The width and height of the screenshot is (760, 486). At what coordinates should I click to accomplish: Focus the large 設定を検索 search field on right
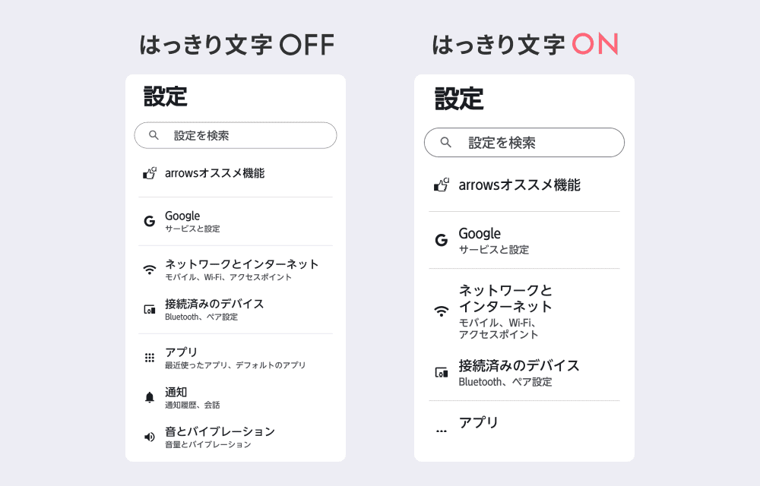pyautogui.click(x=524, y=142)
